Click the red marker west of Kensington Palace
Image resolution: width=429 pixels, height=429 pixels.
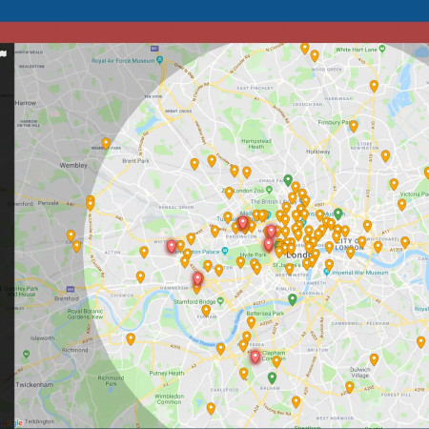pyautogui.click(x=172, y=246)
